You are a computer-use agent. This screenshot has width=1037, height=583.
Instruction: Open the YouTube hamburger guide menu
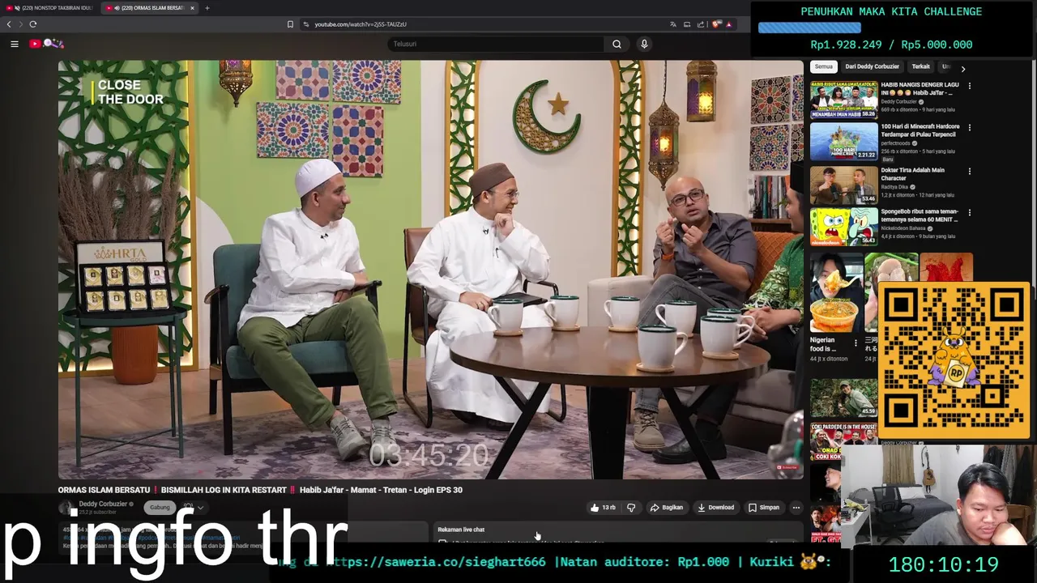click(x=14, y=44)
